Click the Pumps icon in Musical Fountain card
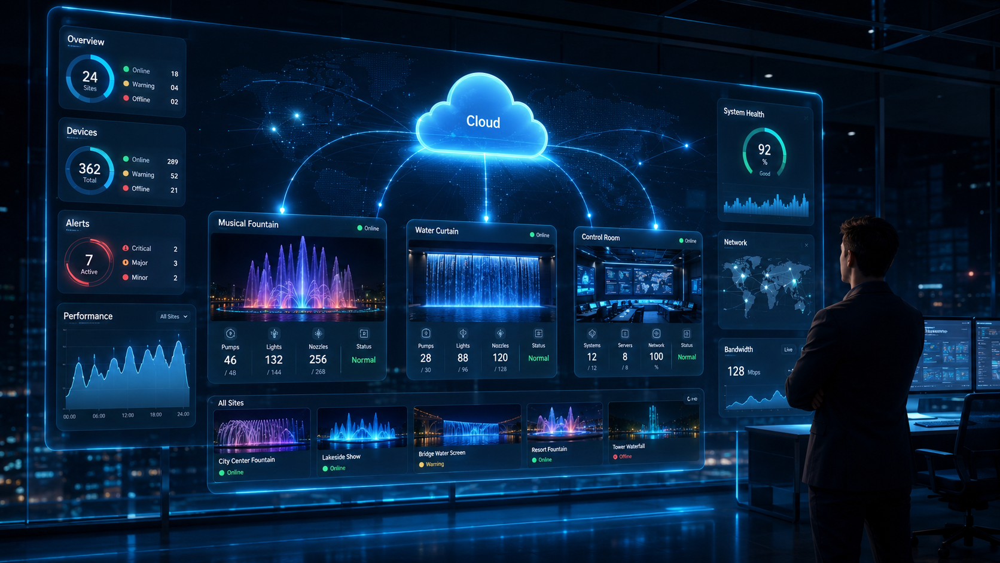Screen dimensions: 1000x563 click(230, 334)
